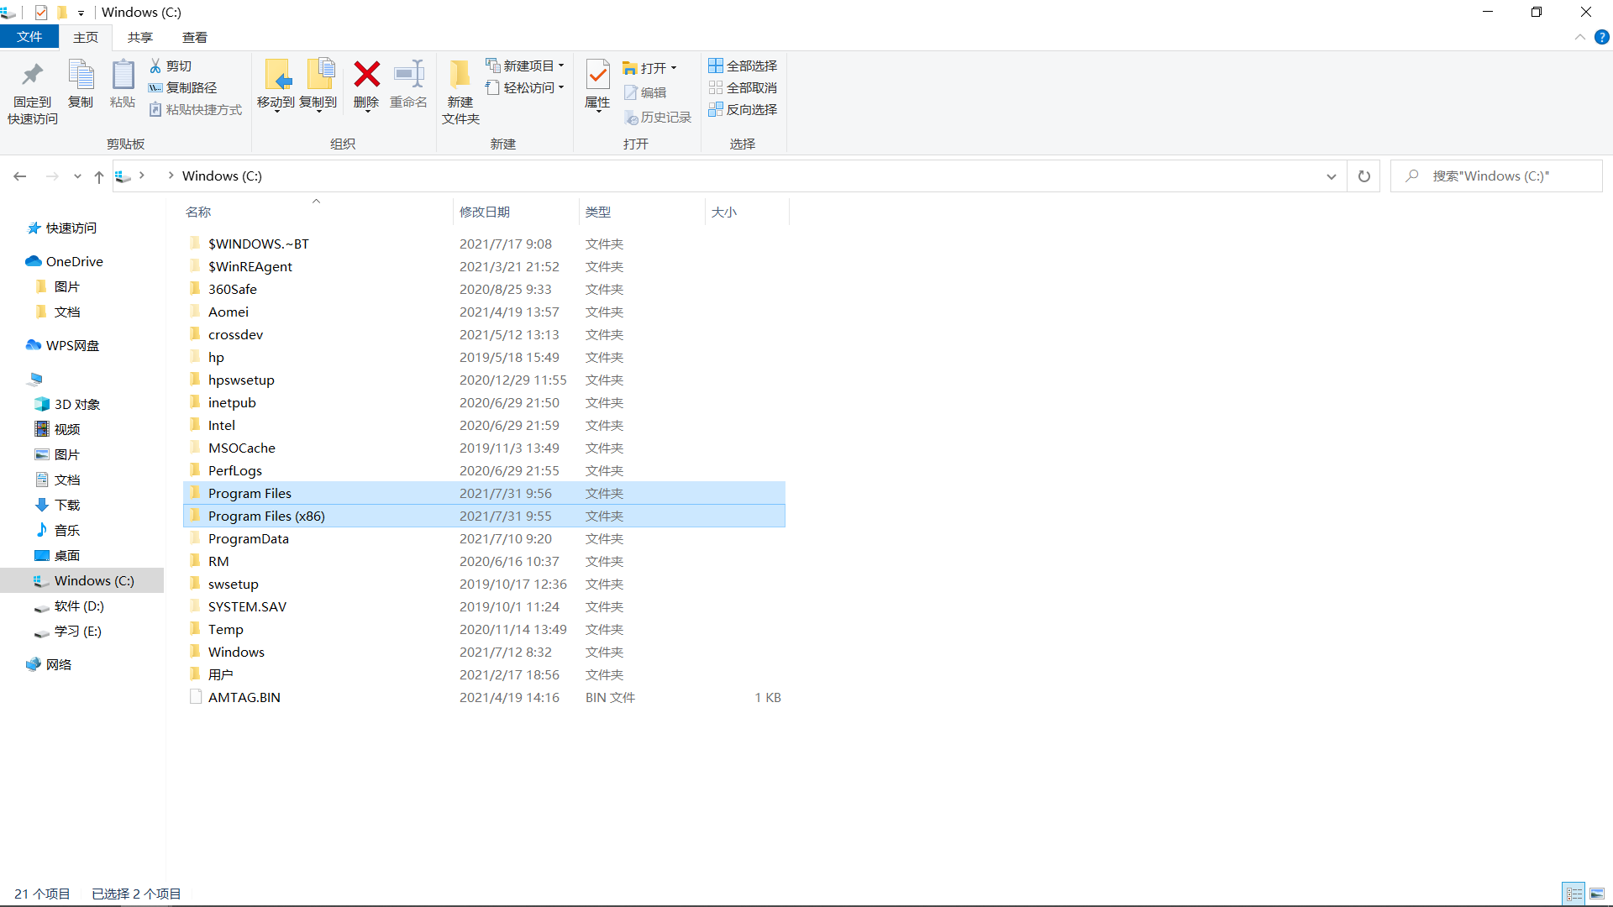Viewport: 1613px width, 907px height.
Task: Open the address bar history dropdown
Action: point(1332,176)
